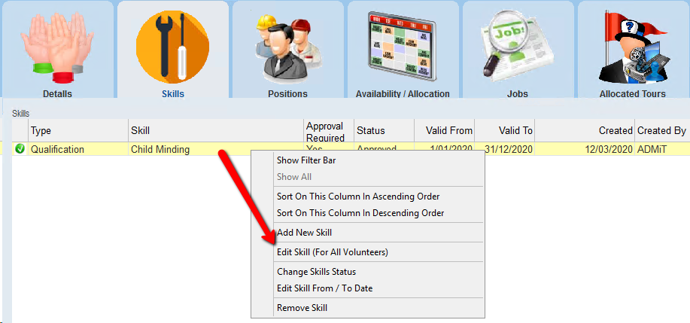Click the Created By column header

pos(661,131)
